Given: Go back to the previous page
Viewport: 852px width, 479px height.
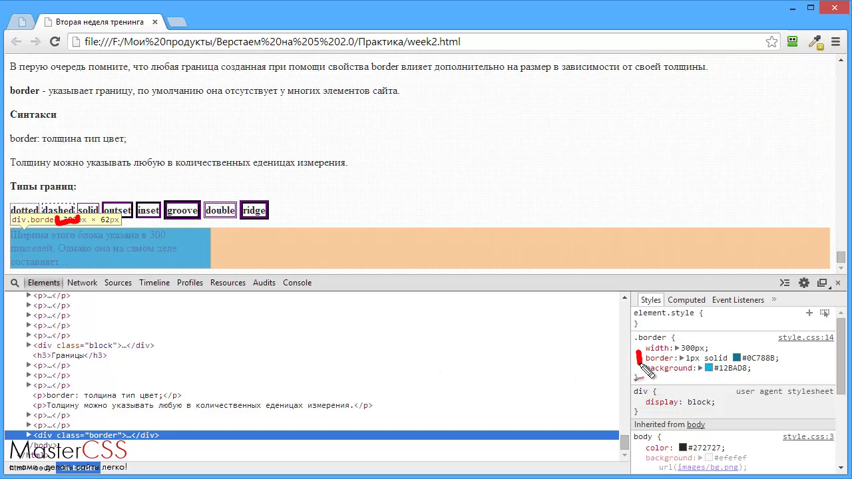Looking at the screenshot, I should pos(17,42).
